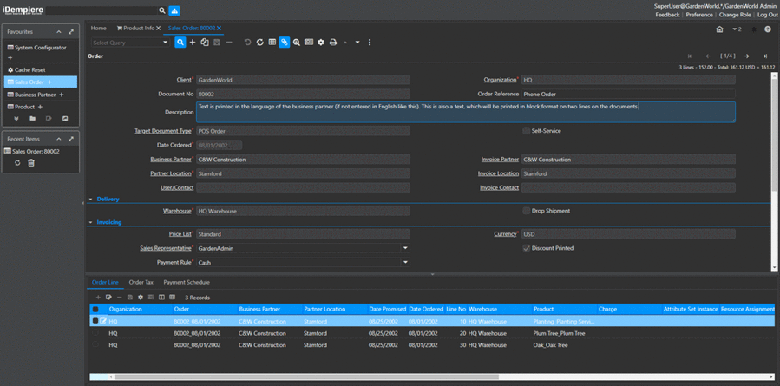Collapse the Delivery section

[x=91, y=200]
